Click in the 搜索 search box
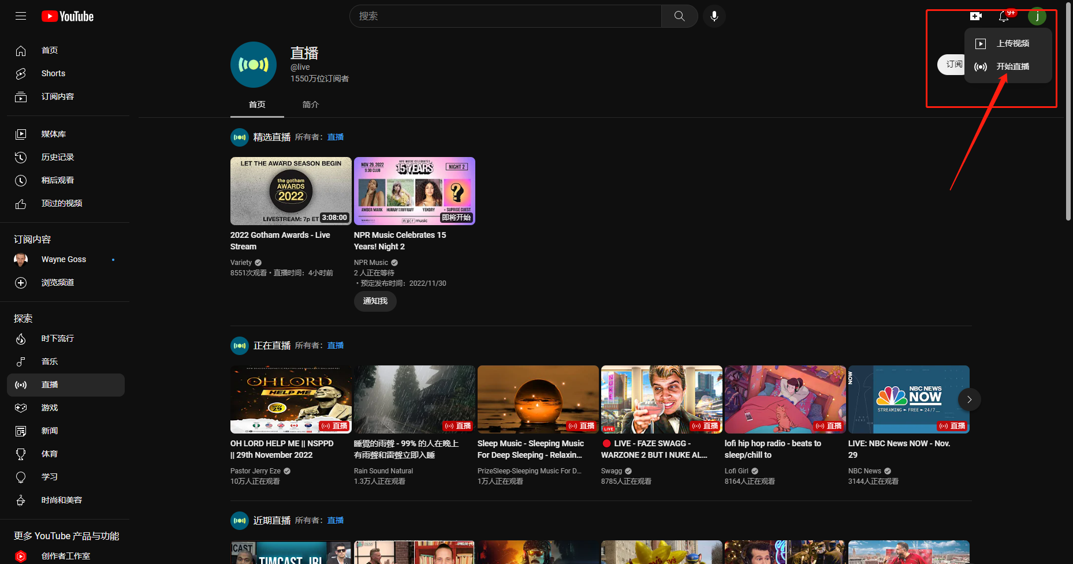Viewport: 1073px width, 564px height. tap(505, 16)
